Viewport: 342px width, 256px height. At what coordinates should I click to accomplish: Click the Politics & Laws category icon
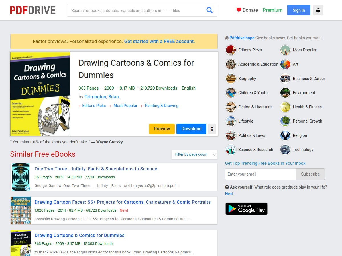click(231, 135)
